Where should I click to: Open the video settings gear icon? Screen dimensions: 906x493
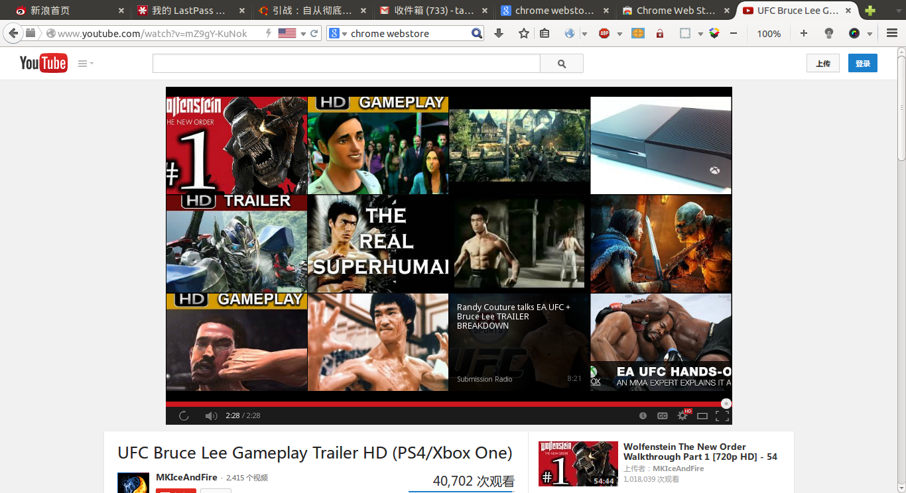point(682,415)
